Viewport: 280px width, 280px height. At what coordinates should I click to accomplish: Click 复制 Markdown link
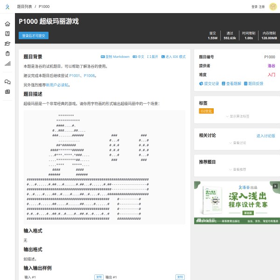tap(115, 56)
